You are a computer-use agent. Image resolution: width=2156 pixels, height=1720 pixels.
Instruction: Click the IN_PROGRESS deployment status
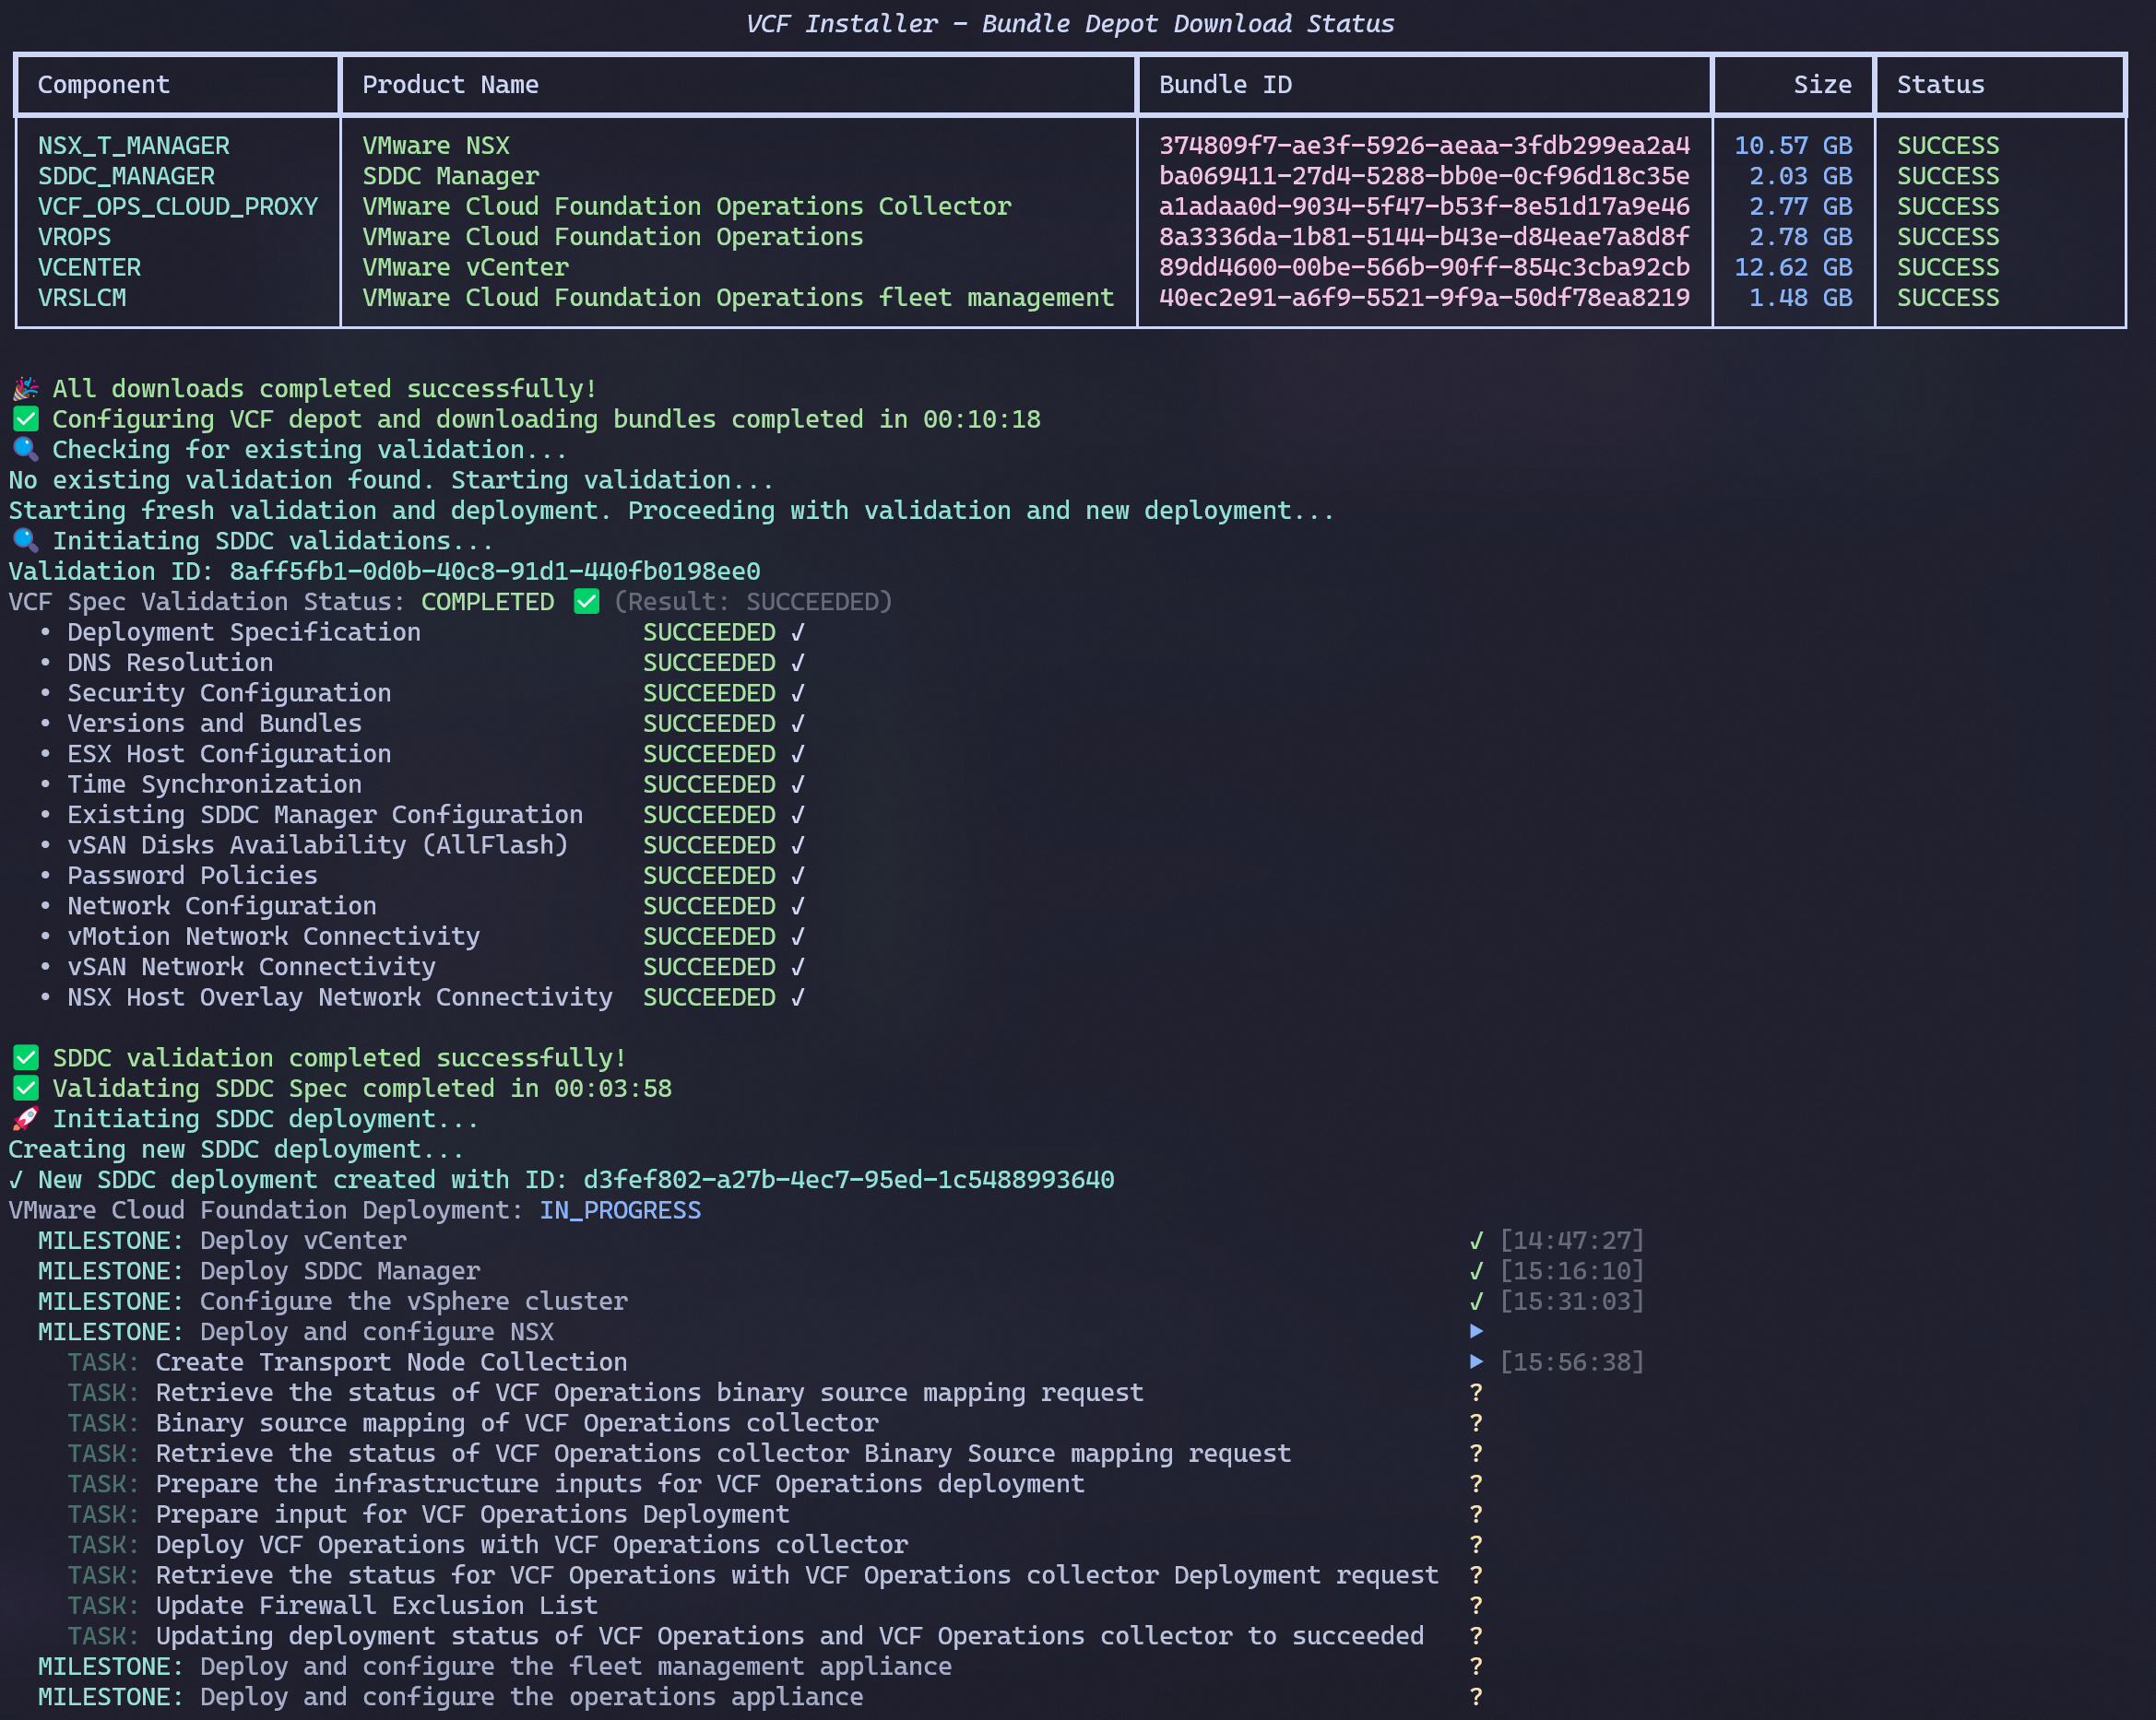[620, 1210]
